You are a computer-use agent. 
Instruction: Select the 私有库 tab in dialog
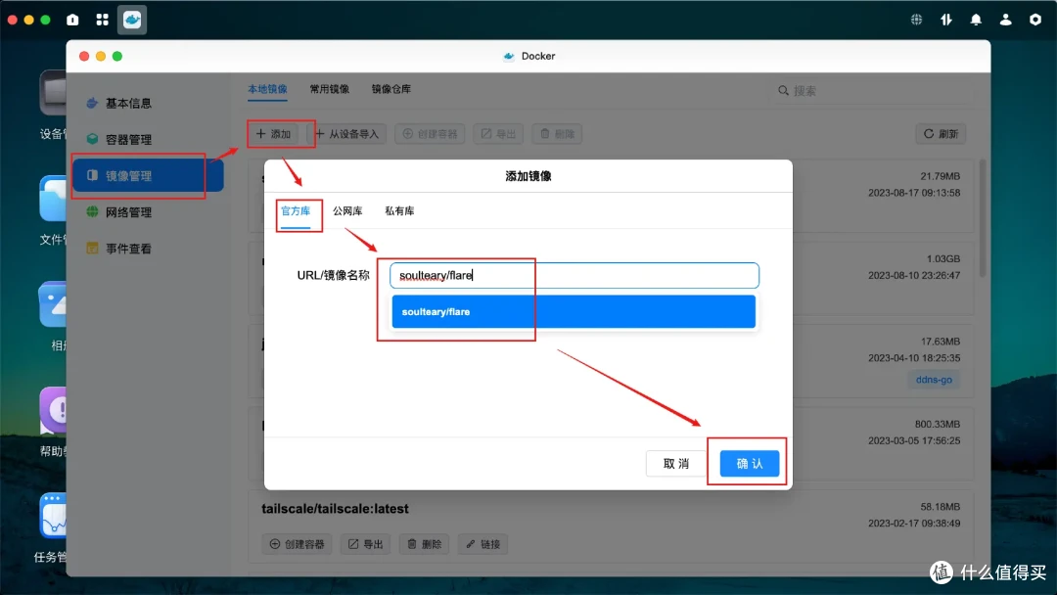pos(399,211)
